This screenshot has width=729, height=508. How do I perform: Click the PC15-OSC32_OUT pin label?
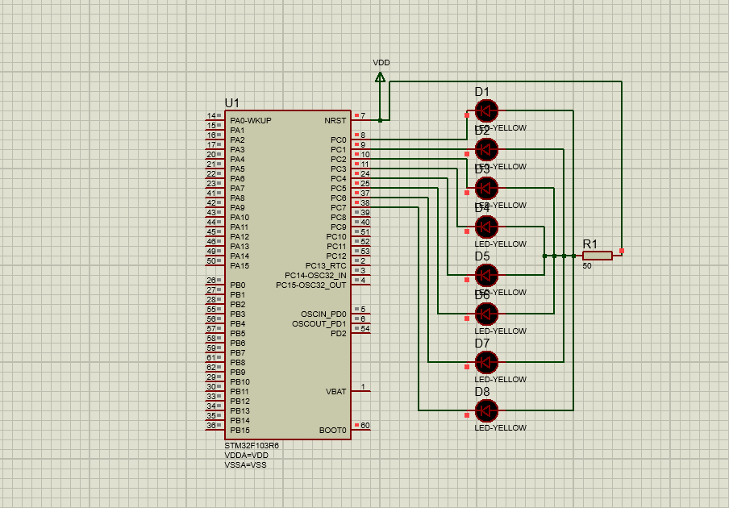coord(311,285)
